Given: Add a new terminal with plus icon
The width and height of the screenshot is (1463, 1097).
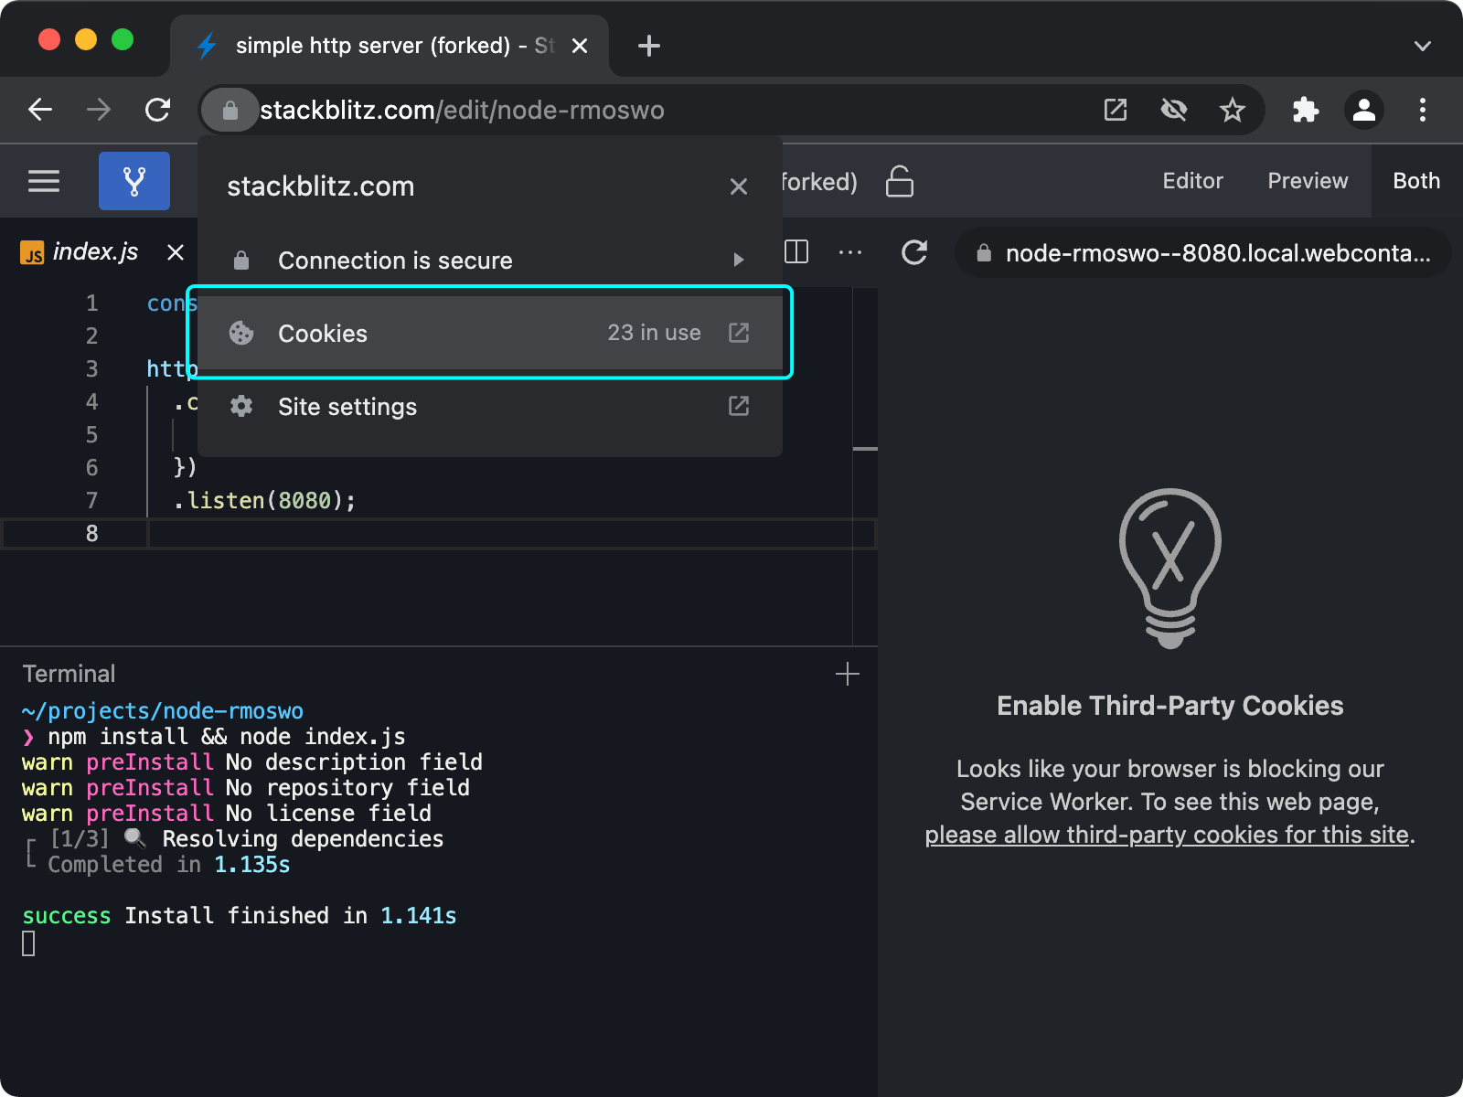Looking at the screenshot, I should coord(847,675).
